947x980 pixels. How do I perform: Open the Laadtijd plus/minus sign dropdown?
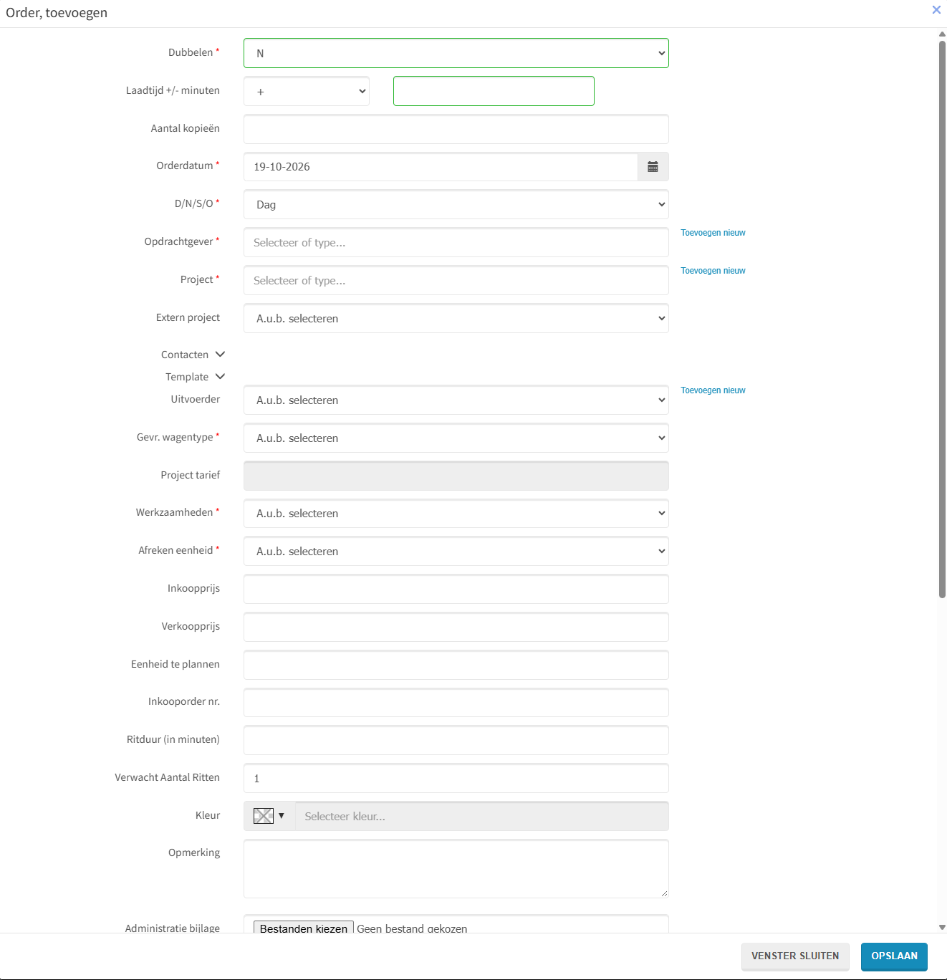307,91
